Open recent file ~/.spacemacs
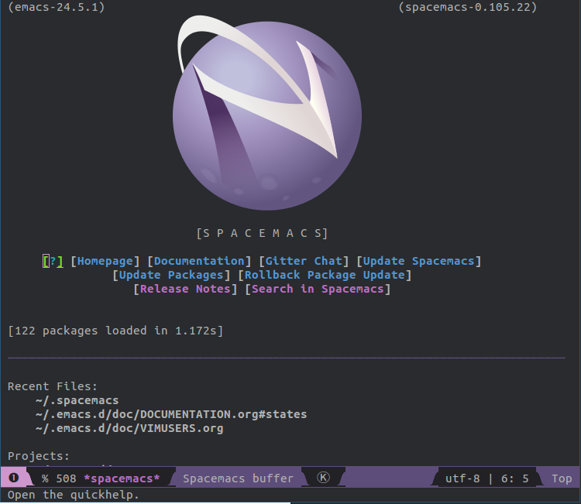The width and height of the screenshot is (581, 504). (x=77, y=401)
